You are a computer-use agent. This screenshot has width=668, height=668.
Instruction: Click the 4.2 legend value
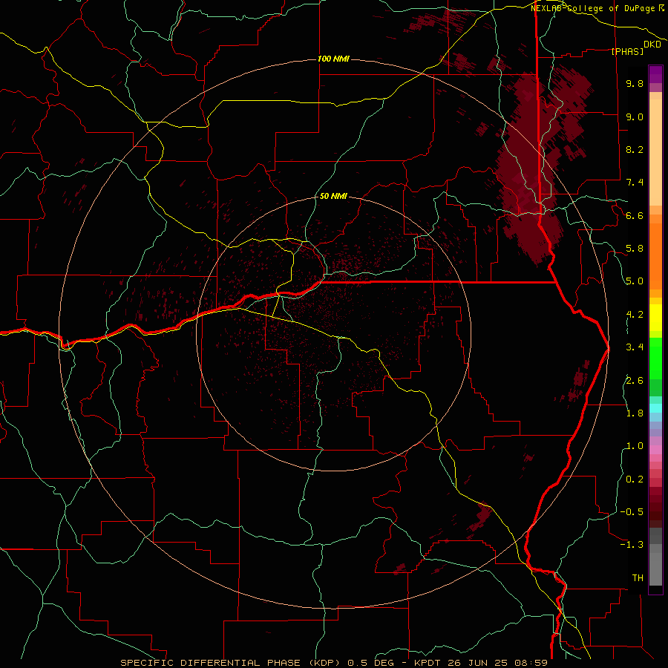coord(635,315)
